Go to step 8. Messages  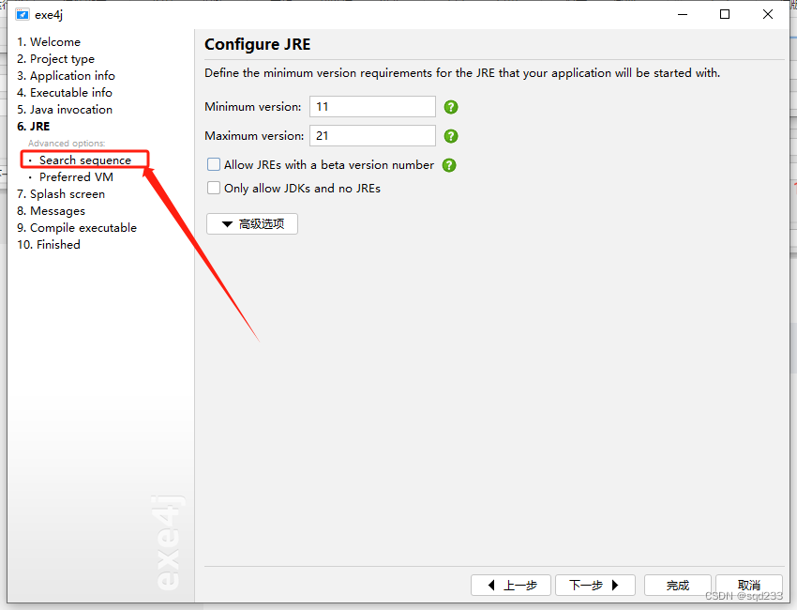[51, 210]
